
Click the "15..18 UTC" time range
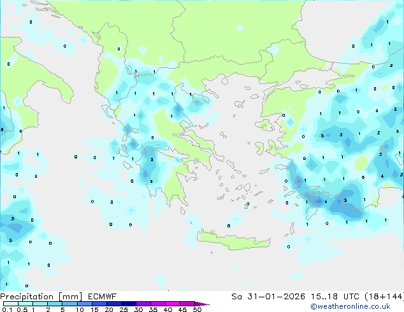tap(335, 297)
